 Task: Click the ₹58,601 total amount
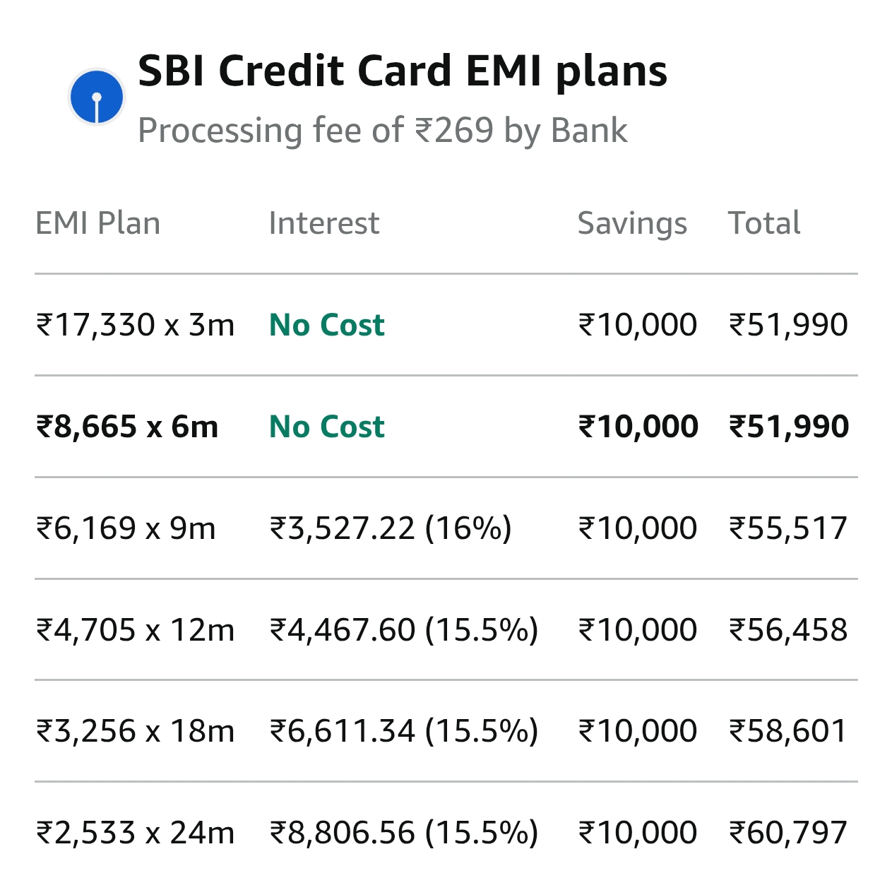pos(788,731)
